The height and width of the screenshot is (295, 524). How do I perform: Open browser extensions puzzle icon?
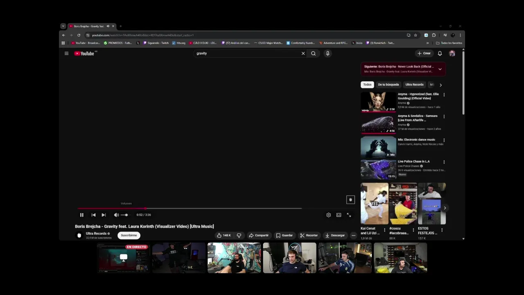[x=434, y=35]
